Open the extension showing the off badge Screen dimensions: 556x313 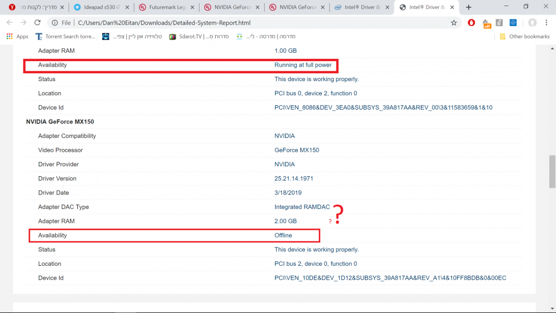click(x=487, y=23)
